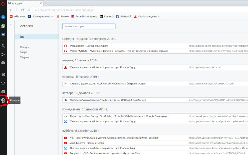Open Facebook Messenger in the sidebar
Screen dimensions: 248x155
click(3, 17)
